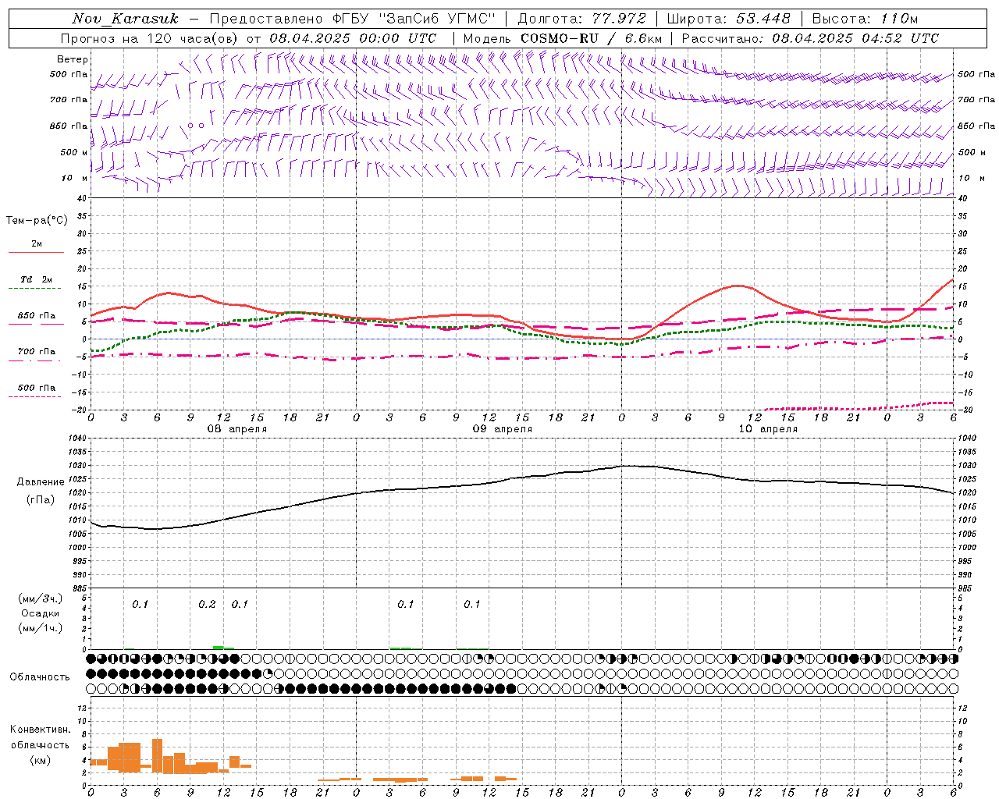Click the Тем-ра(°C) axis label
The image size is (999, 799).
tap(37, 221)
